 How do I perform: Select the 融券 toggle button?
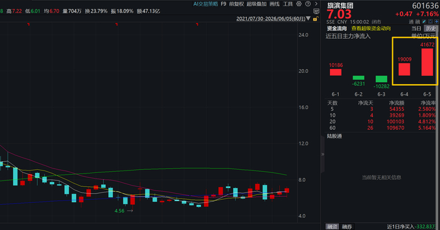click(347, 227)
